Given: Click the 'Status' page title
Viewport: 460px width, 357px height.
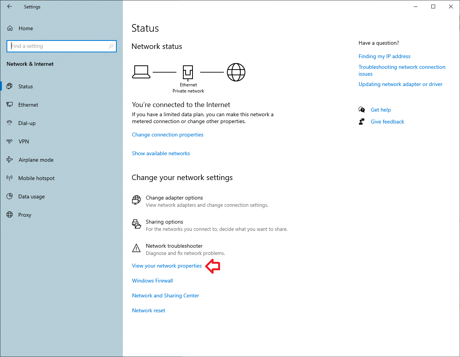Looking at the screenshot, I should 145,28.
